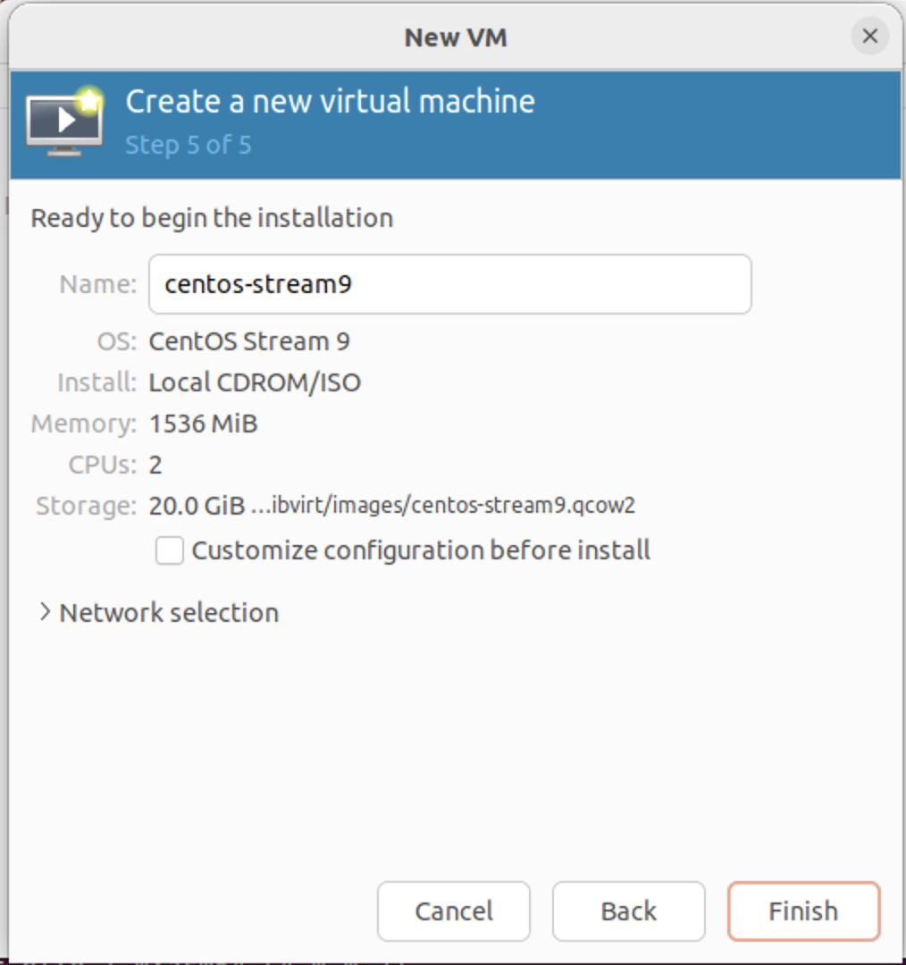This screenshot has width=906, height=965.
Task: Click the 'Create a new virtual machine' title
Action: pos(331,101)
